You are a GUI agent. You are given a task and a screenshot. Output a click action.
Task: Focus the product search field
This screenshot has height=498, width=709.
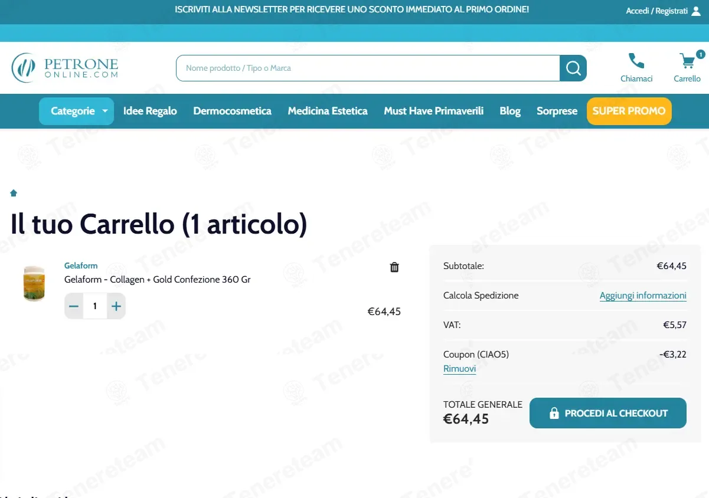coord(368,68)
